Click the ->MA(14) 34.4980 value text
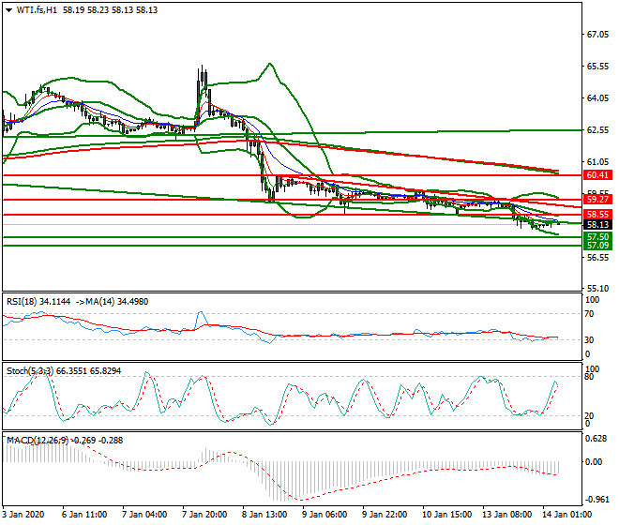 tap(112, 302)
